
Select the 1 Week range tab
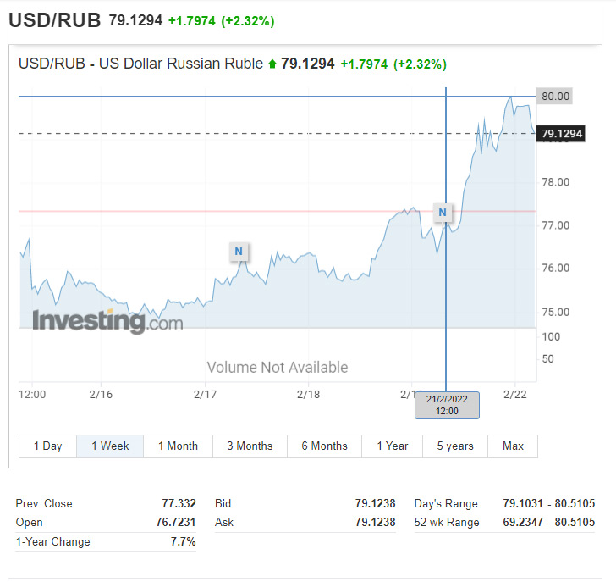tap(110, 446)
